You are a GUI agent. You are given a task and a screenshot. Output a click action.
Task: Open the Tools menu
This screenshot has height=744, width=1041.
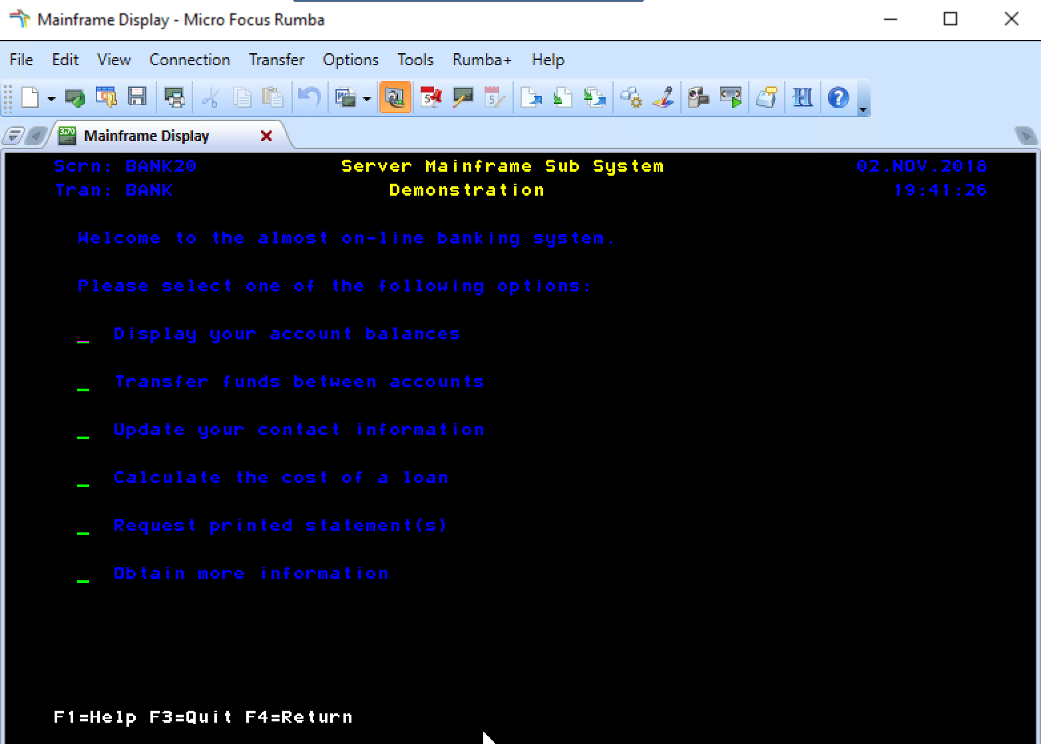click(x=415, y=60)
